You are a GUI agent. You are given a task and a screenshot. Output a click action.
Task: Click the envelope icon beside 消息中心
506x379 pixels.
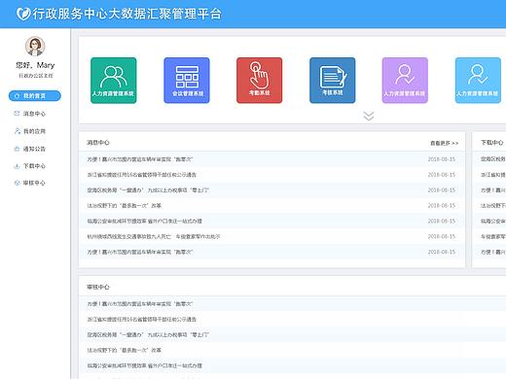pos(17,114)
